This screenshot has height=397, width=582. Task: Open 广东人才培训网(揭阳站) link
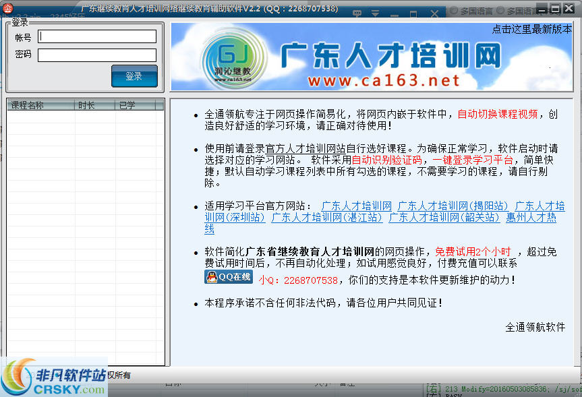[x=453, y=206]
